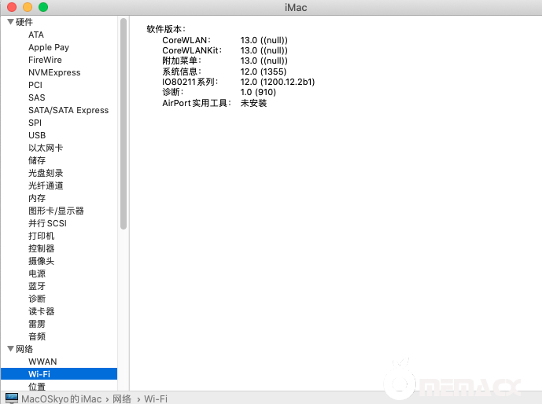Open the USB hardware entry

pyautogui.click(x=37, y=135)
